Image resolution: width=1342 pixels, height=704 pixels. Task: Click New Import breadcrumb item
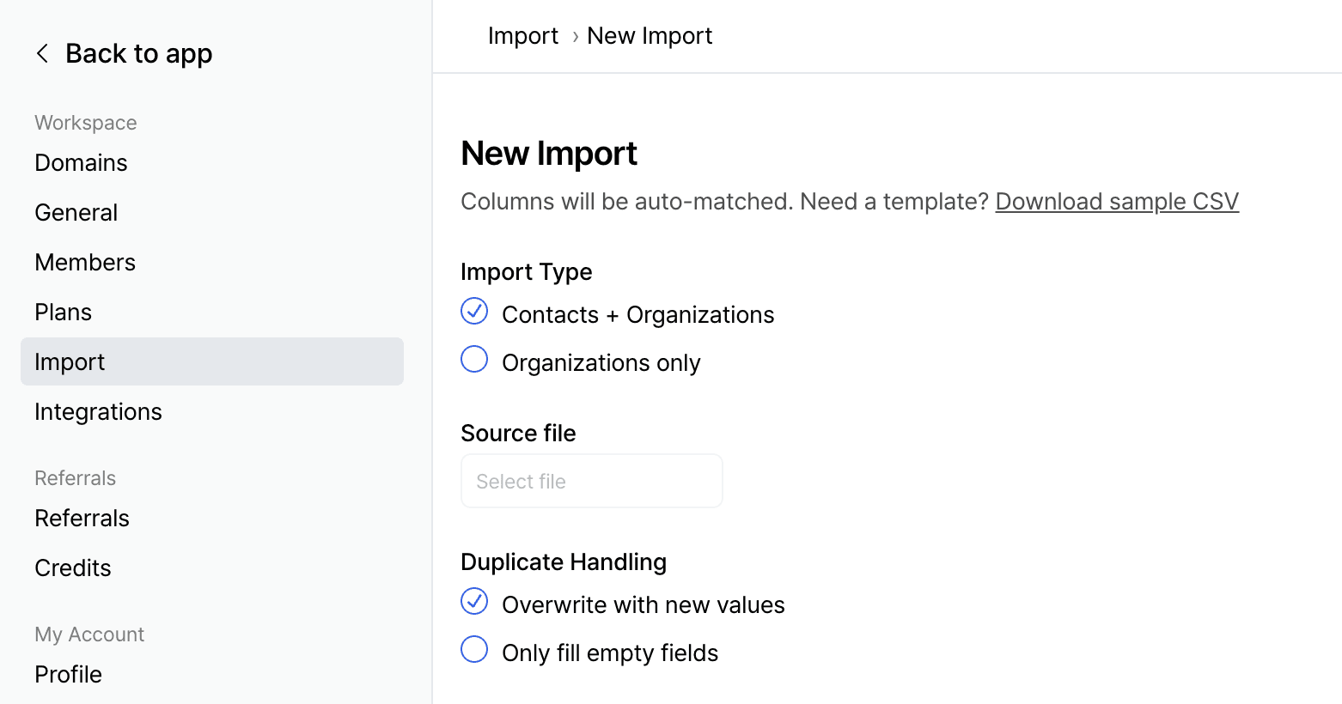650,36
